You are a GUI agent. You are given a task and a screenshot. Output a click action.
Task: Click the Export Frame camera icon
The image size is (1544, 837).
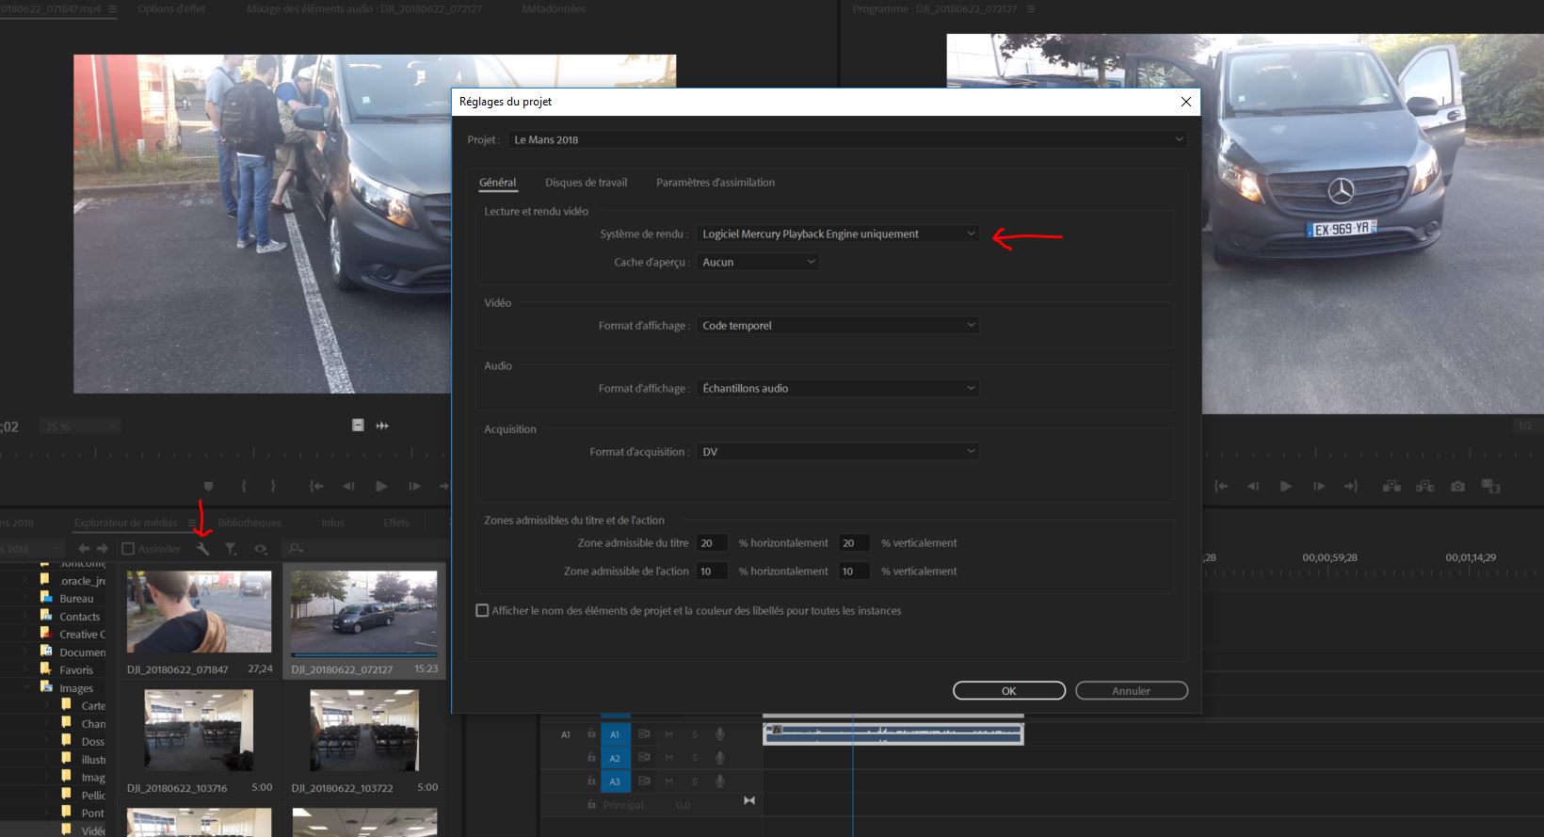1457,486
